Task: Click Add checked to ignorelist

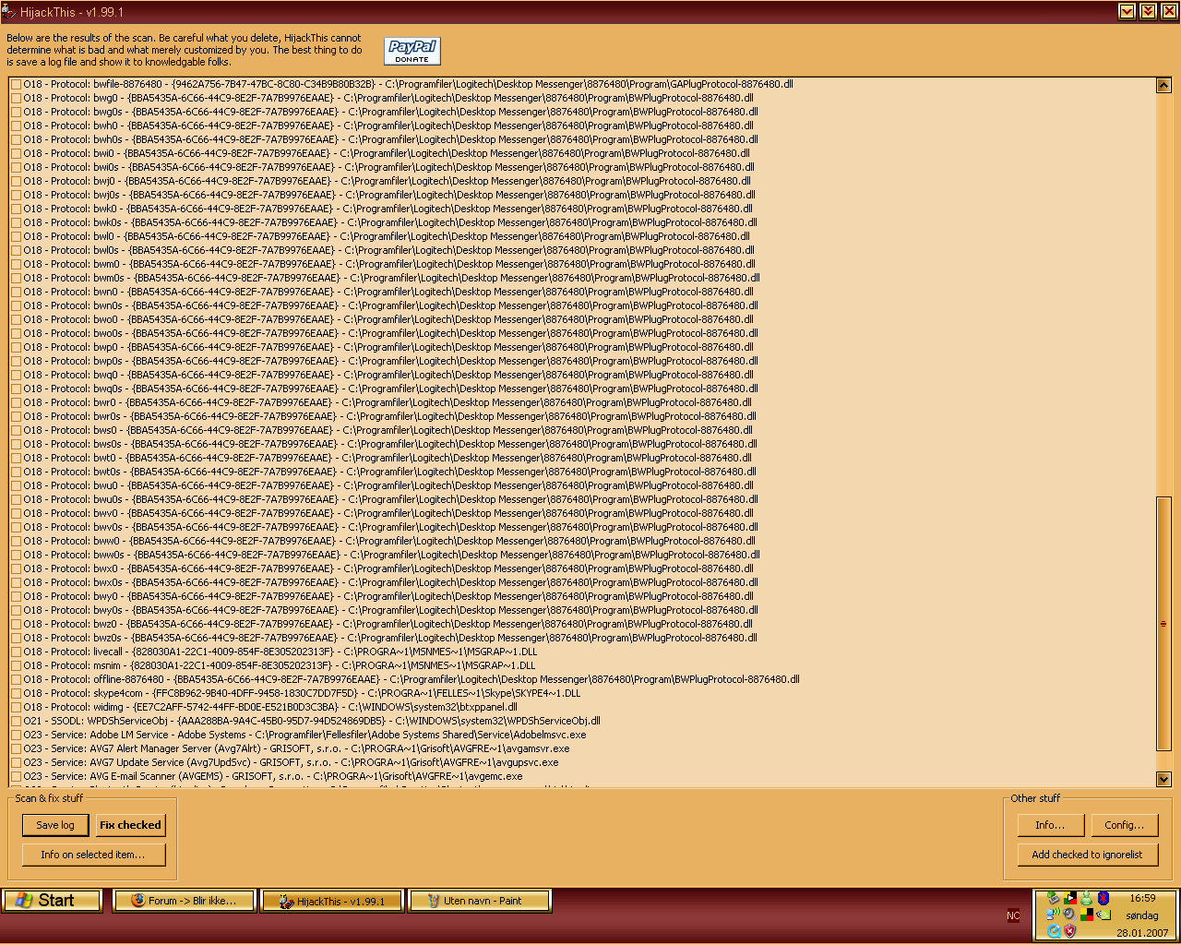Action: click(1088, 855)
